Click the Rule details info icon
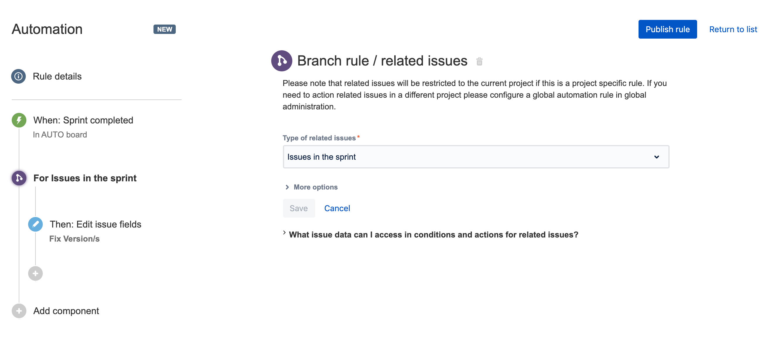 18,76
